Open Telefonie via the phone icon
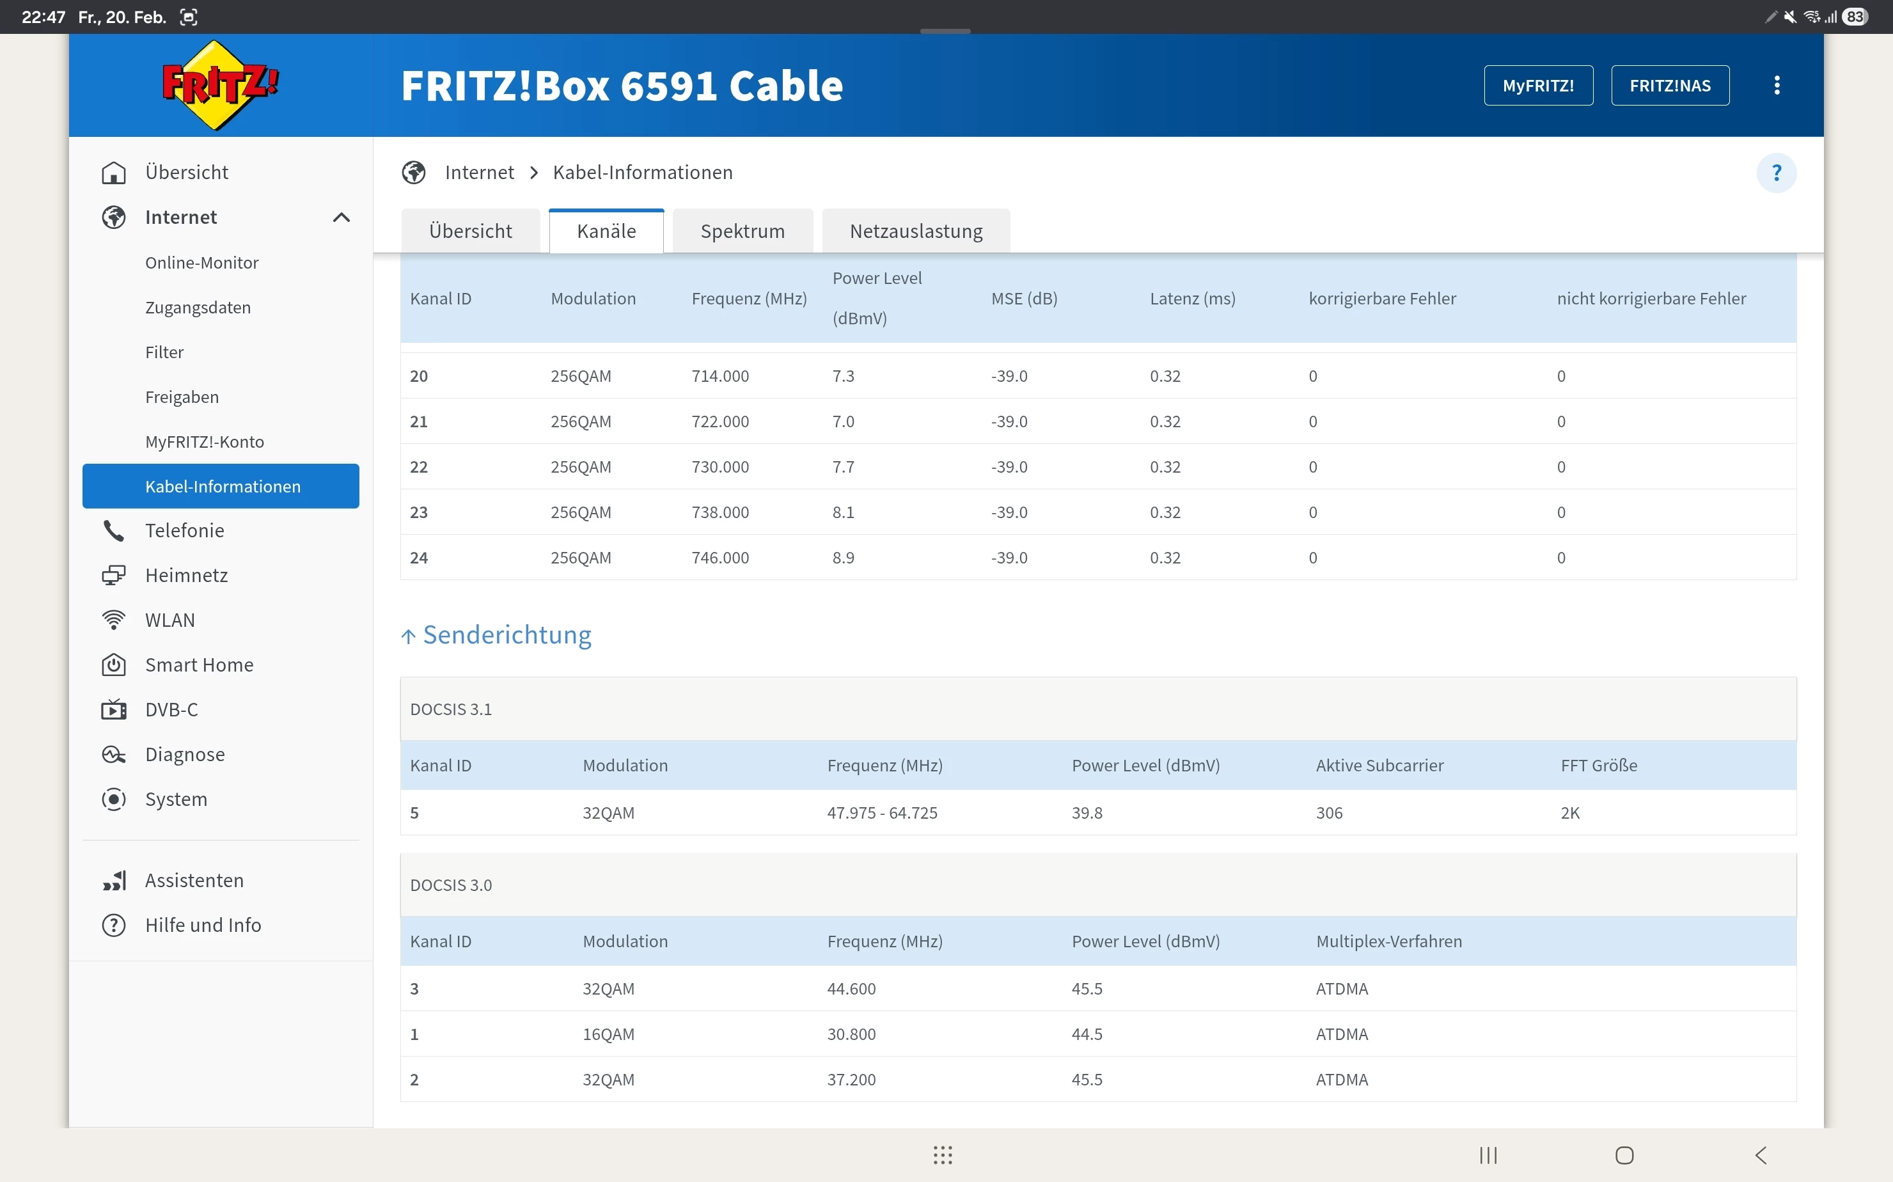The width and height of the screenshot is (1893, 1182). pos(114,531)
